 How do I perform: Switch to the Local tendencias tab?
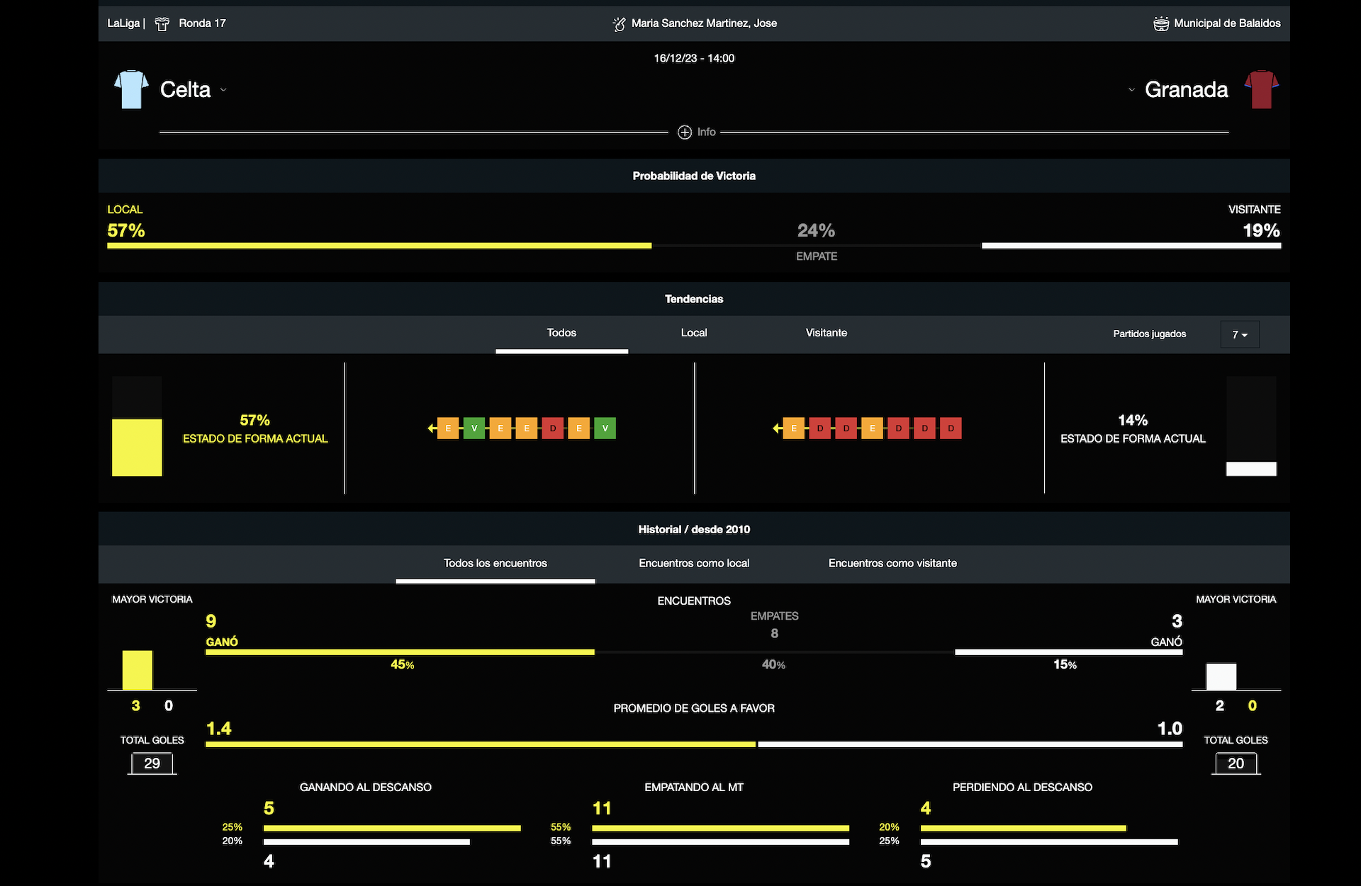(693, 333)
